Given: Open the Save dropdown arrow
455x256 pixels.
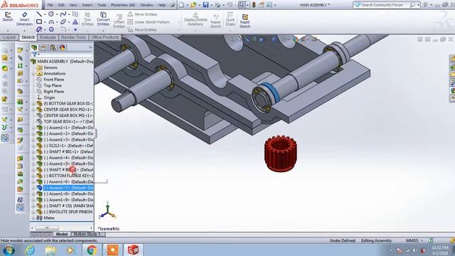Looking at the screenshot, I should click(211, 5).
